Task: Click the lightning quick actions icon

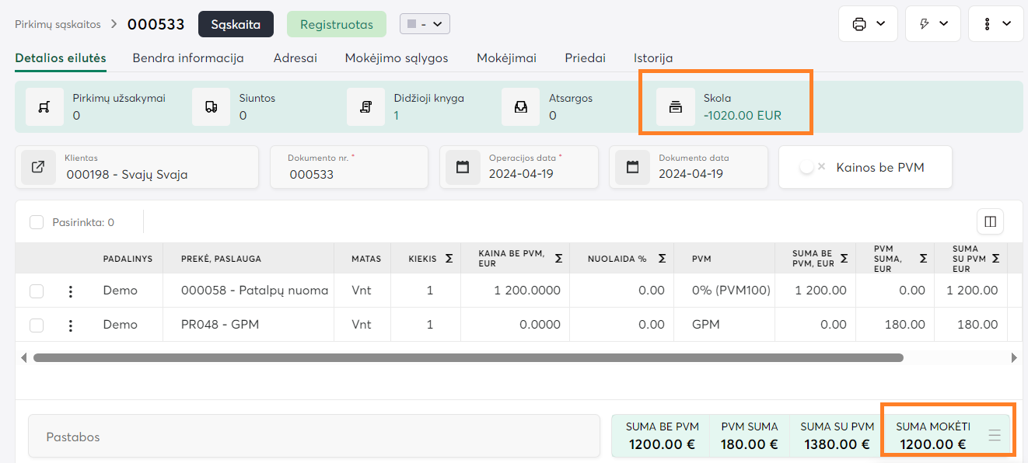Action: [933, 24]
